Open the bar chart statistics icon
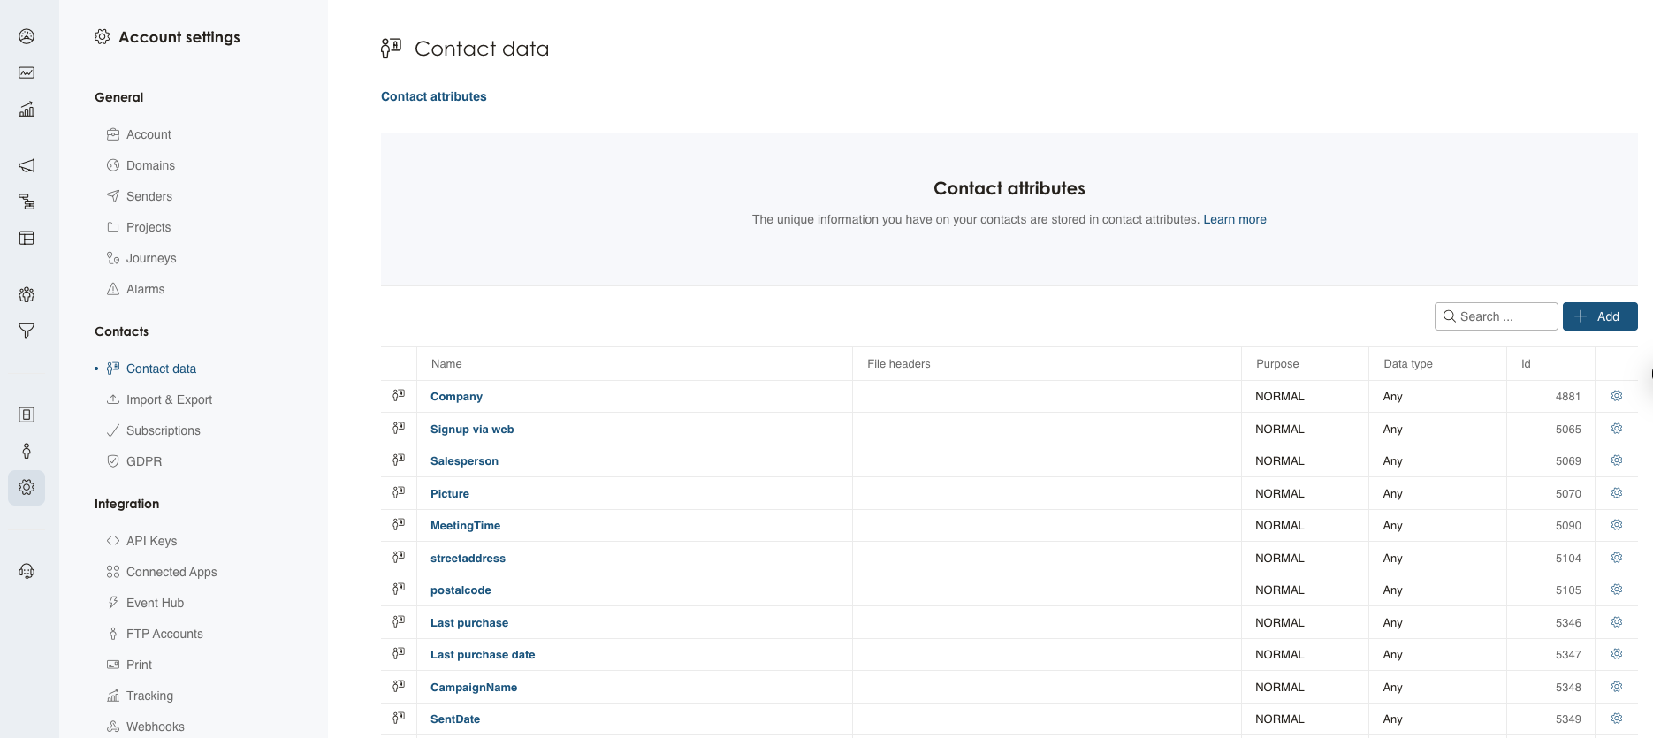Viewport: 1653px width, 738px height. coord(27,110)
